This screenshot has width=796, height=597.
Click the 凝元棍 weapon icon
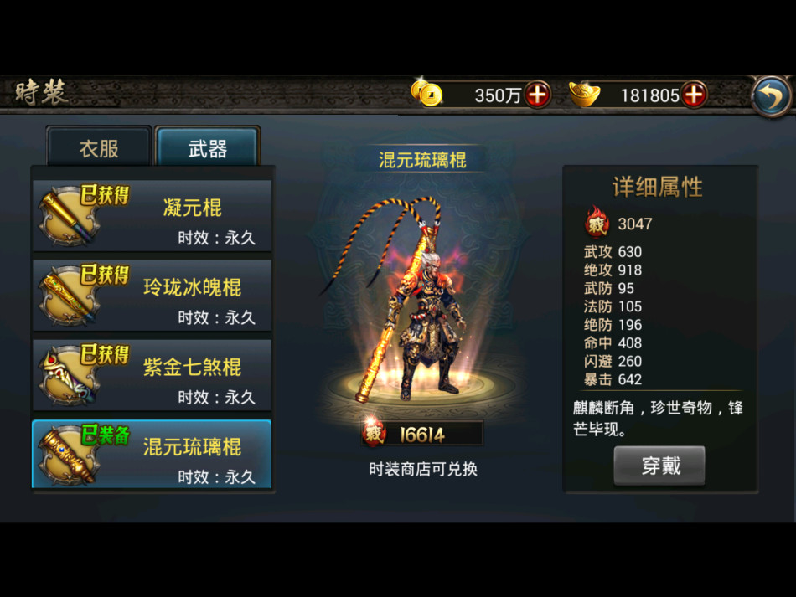(68, 216)
